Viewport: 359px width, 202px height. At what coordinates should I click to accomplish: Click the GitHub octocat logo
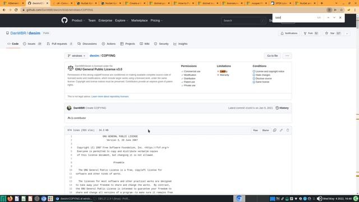click(65, 20)
